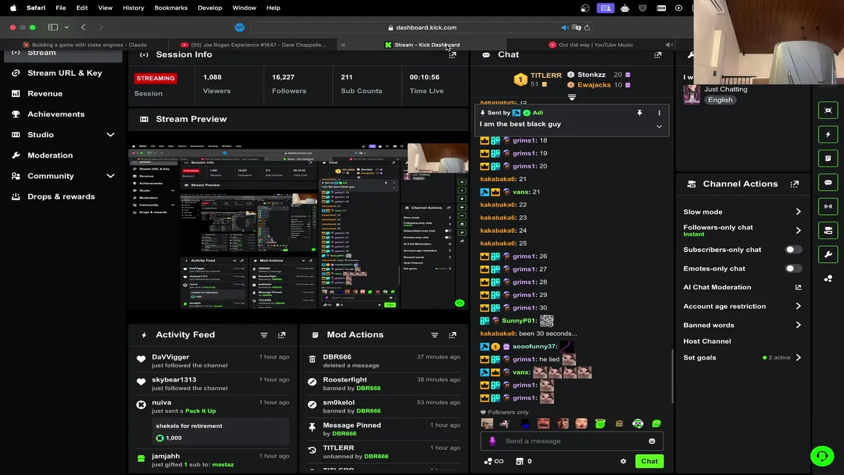This screenshot has width=844, height=475.
Task: Open the green support headset button
Action: tap(822, 455)
